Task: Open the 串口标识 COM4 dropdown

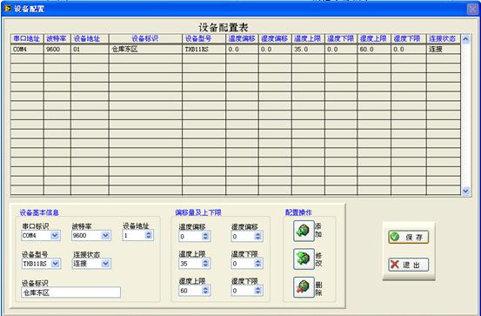Action: point(55,236)
